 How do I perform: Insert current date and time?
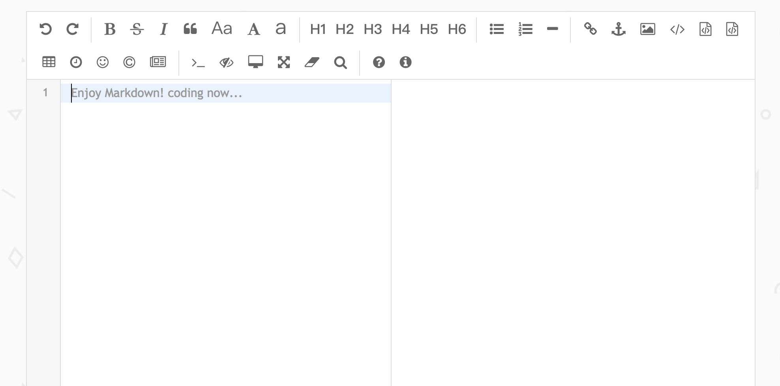(76, 62)
